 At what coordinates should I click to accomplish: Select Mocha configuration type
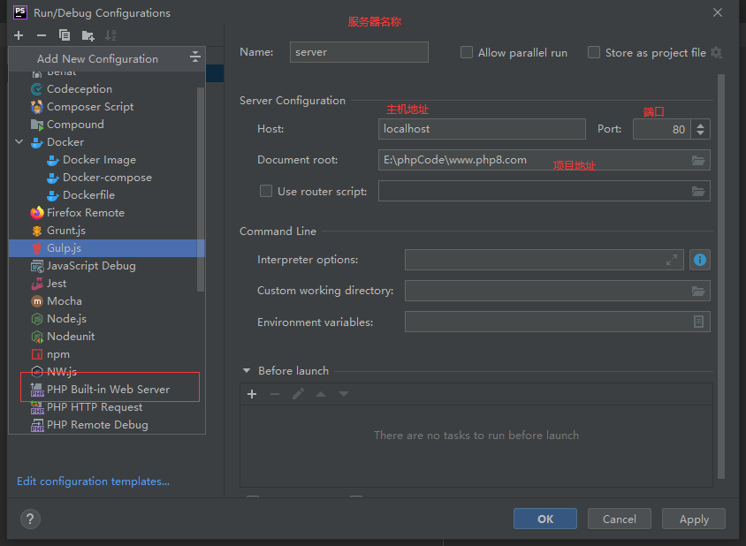(107, 301)
